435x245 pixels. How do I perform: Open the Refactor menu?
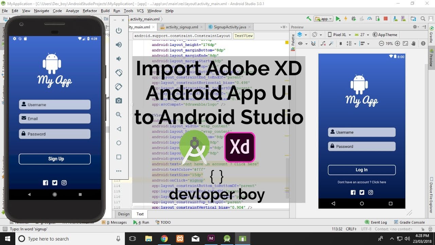[x=90, y=11]
